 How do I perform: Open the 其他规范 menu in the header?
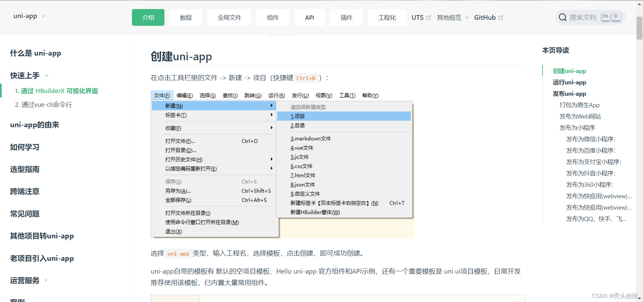tap(449, 17)
